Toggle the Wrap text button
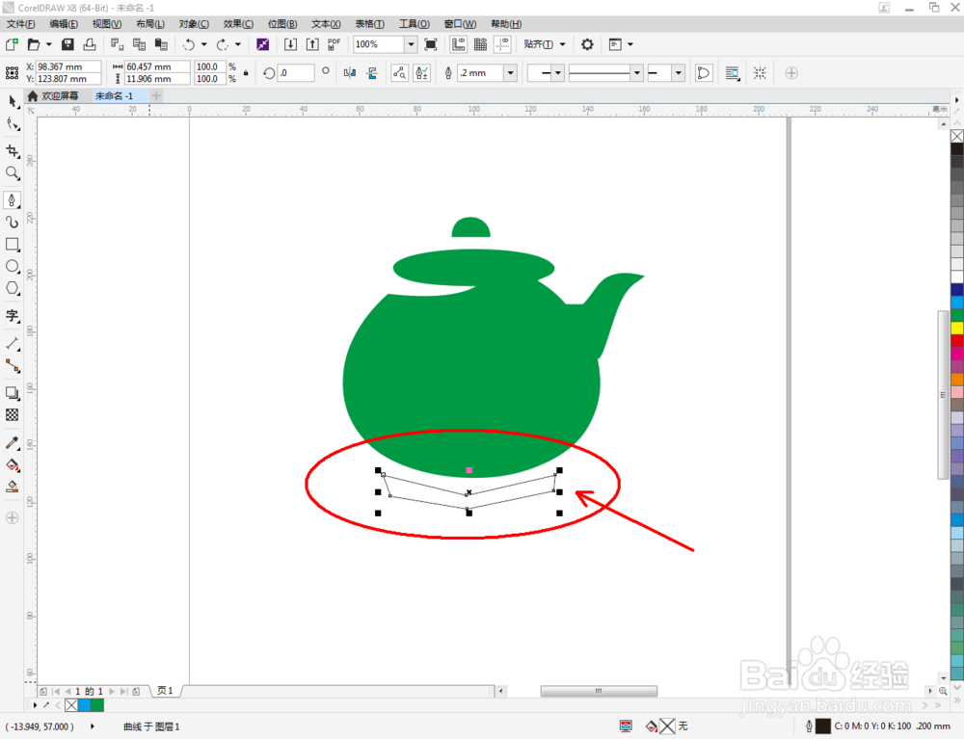The height and width of the screenshot is (739, 964). pyautogui.click(x=732, y=73)
